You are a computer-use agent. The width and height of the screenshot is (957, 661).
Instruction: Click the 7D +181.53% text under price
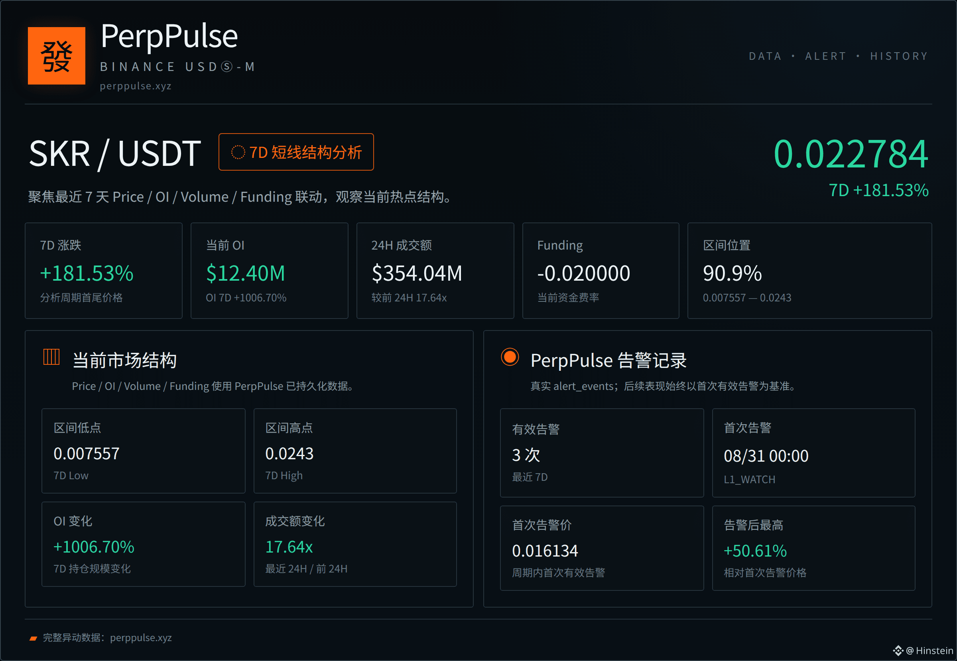click(879, 191)
